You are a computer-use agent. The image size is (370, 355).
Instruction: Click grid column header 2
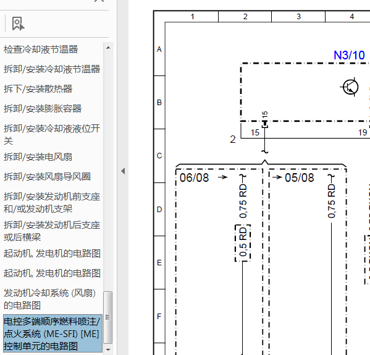245,17
